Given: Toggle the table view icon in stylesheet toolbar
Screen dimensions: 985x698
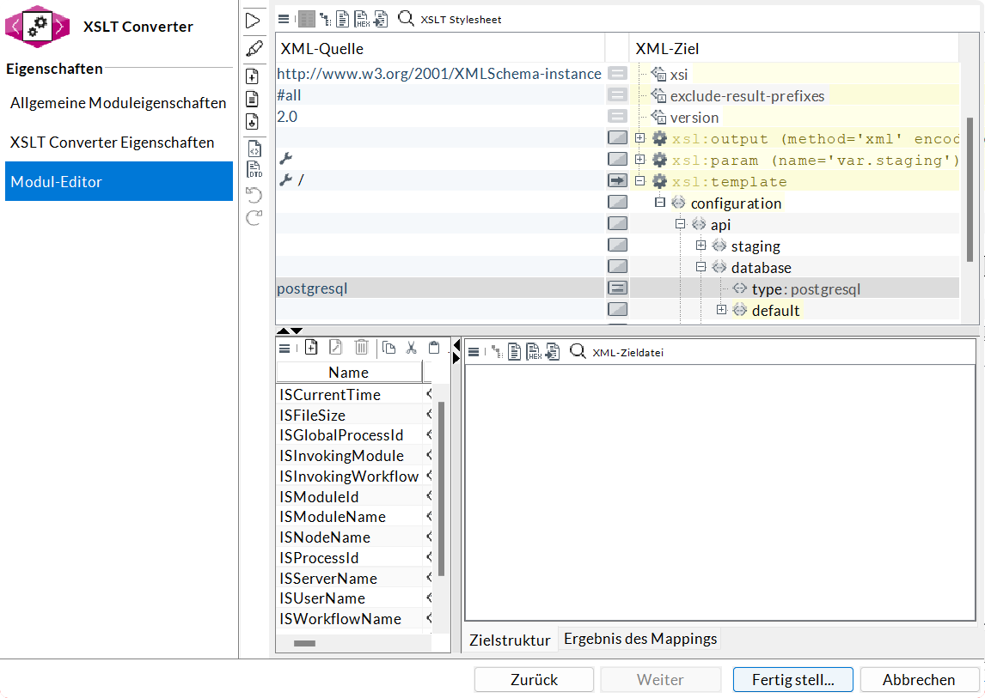Looking at the screenshot, I should pyautogui.click(x=306, y=19).
